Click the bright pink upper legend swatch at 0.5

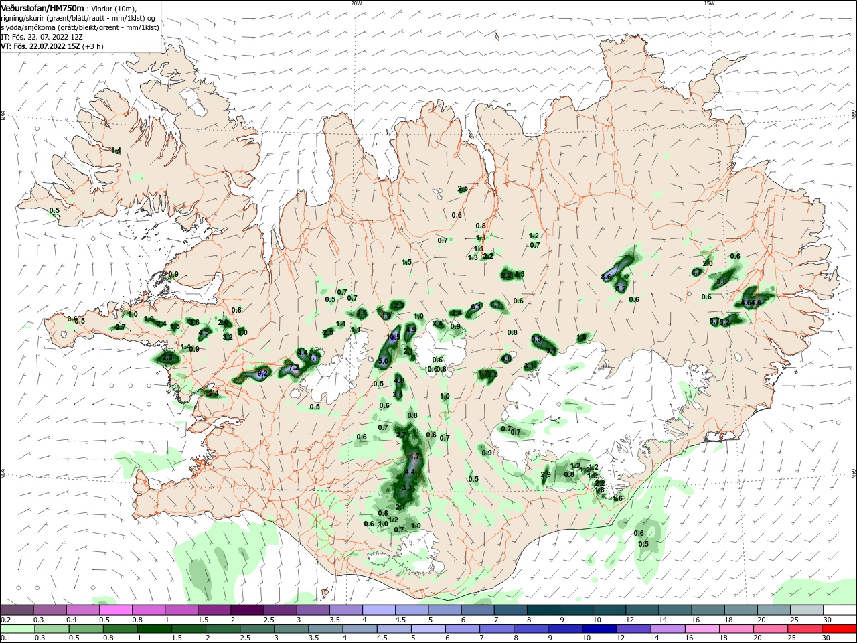coord(115,610)
